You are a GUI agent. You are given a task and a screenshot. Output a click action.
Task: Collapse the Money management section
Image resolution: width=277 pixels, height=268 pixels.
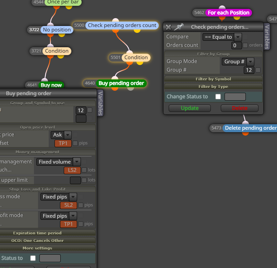48,152
